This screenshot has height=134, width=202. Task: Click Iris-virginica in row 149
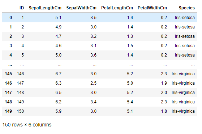(183, 111)
